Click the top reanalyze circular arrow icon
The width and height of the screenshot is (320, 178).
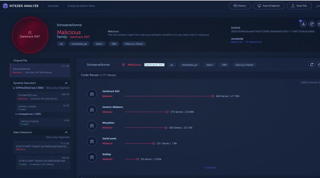[312, 24]
